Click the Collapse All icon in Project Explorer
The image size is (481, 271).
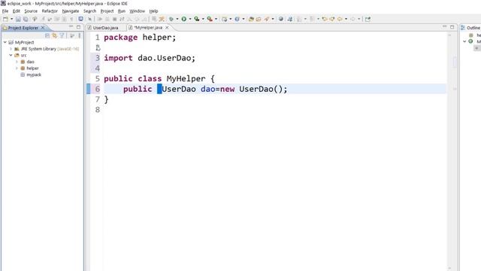[x=47, y=35]
